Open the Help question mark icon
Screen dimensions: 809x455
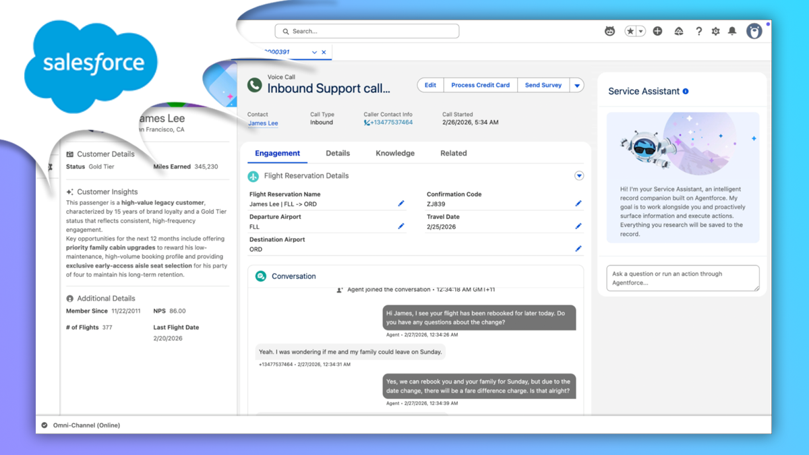point(698,31)
